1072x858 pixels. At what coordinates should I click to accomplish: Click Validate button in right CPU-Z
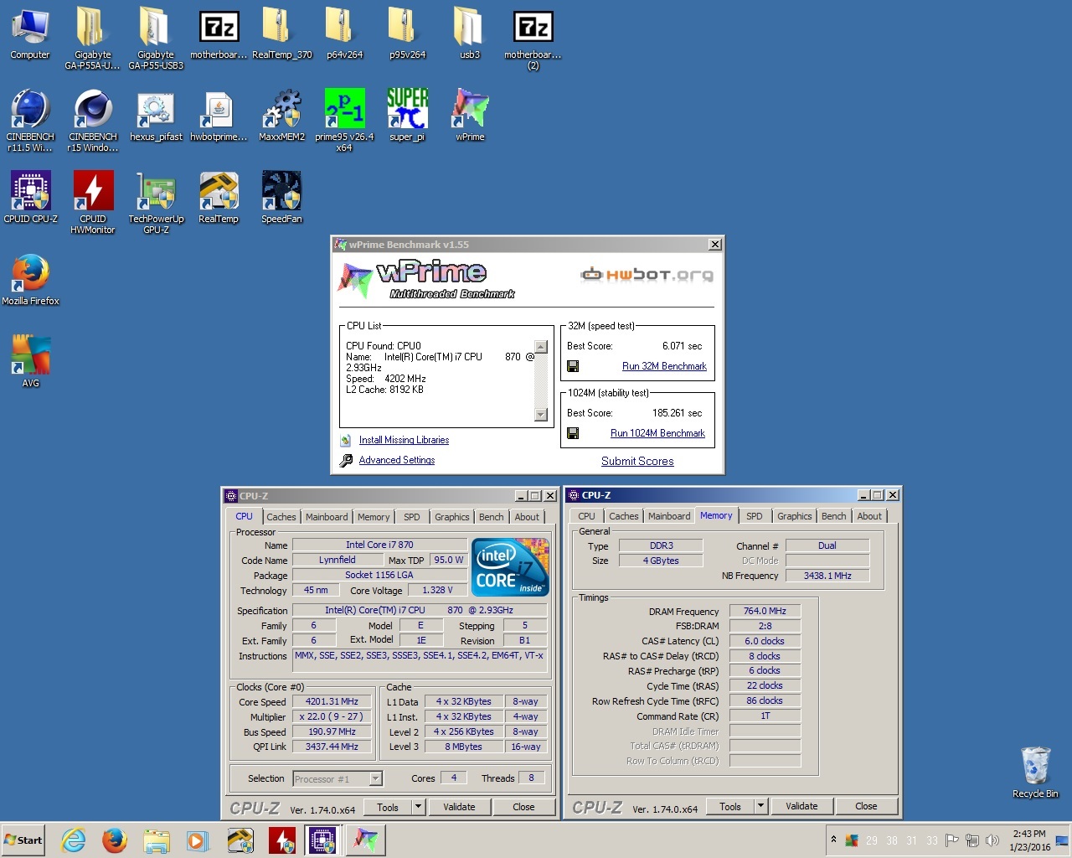(801, 806)
